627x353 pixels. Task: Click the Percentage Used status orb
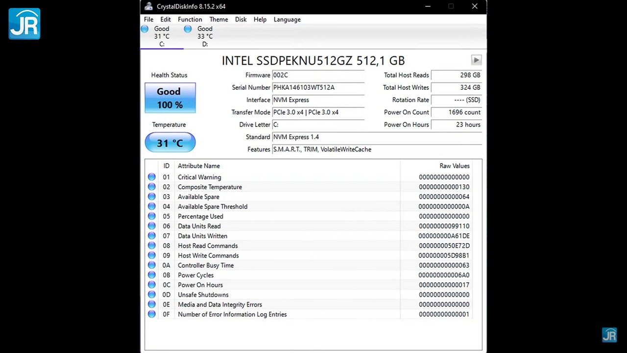(x=152, y=216)
